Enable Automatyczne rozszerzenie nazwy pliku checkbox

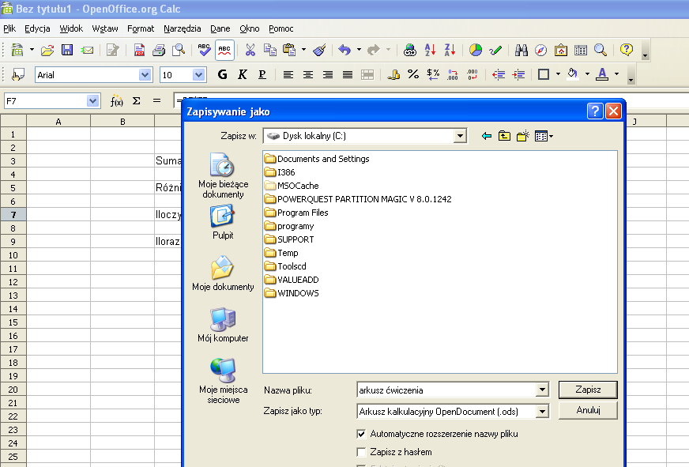pos(361,434)
